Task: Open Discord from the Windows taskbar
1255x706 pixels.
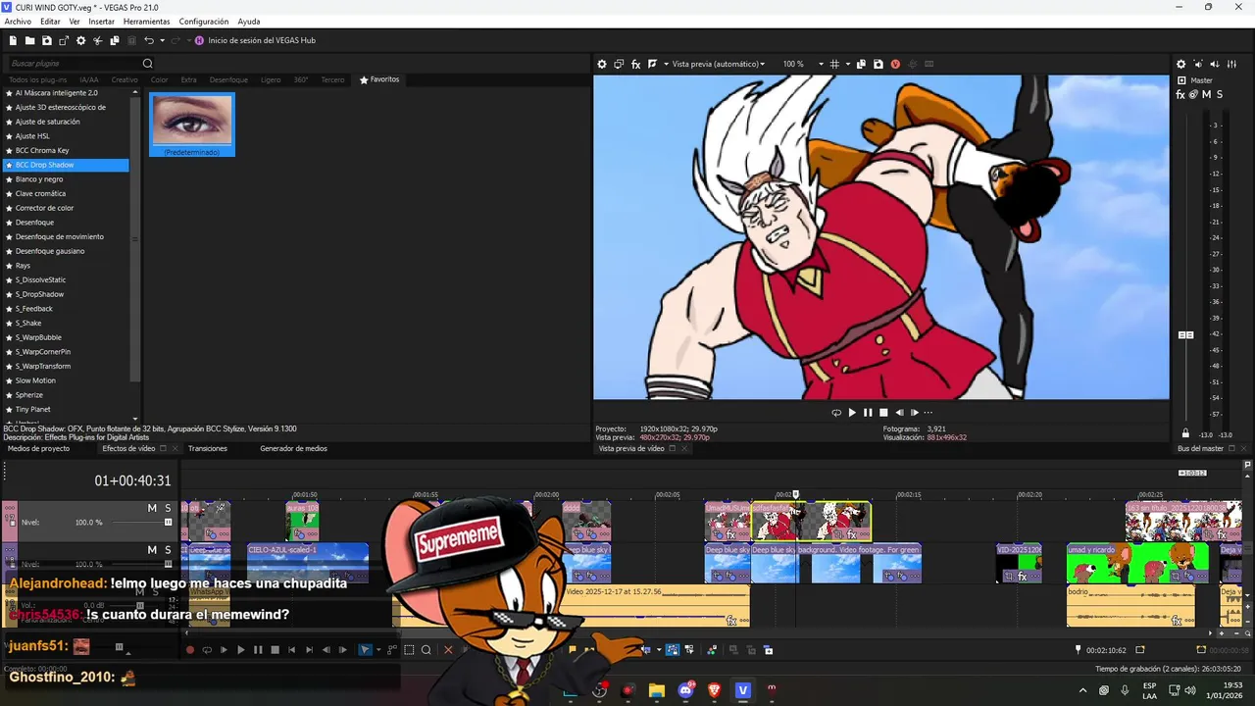Action: (x=685, y=690)
